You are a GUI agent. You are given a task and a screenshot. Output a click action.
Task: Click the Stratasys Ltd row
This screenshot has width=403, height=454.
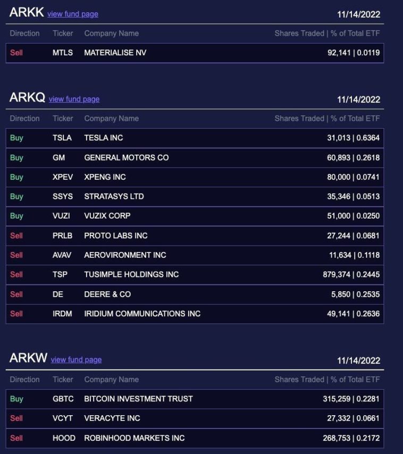[195, 197]
